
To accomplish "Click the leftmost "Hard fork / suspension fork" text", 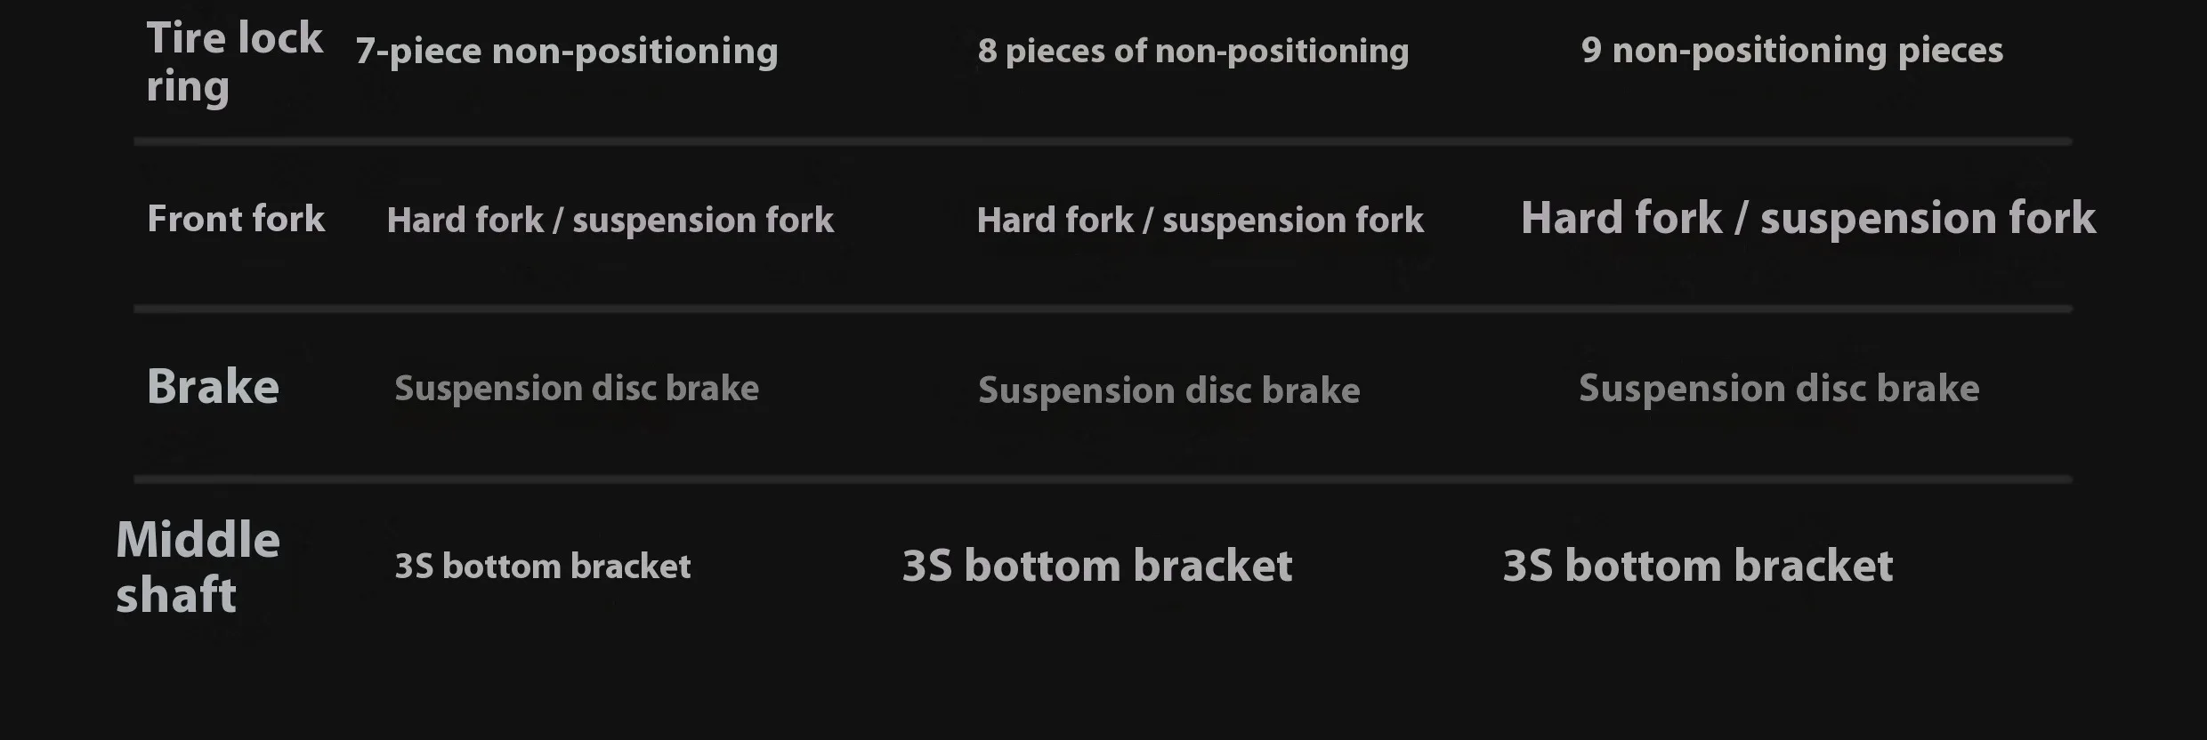I will pyautogui.click(x=610, y=221).
